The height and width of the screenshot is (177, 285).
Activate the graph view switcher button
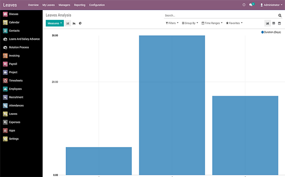click(x=267, y=23)
